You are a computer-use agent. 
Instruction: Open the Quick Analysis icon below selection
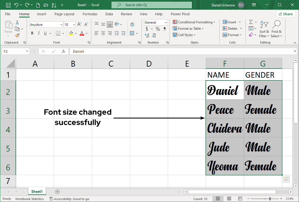point(286,179)
